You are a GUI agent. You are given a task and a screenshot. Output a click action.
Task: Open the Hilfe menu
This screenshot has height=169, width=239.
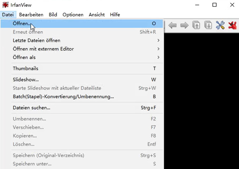coord(115,15)
